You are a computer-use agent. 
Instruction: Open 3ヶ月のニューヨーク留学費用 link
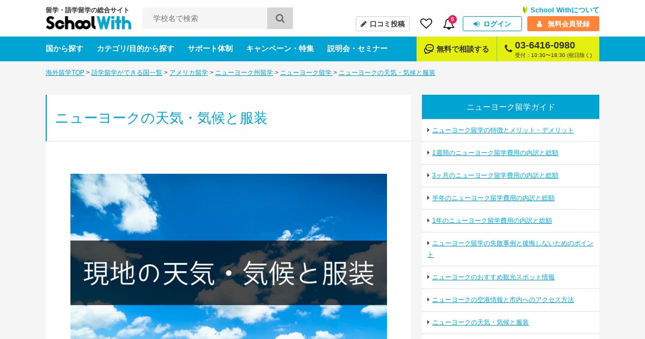[x=495, y=175]
